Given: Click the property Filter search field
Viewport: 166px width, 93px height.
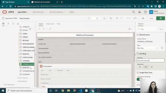Looking at the screenshot, I should pyautogui.click(x=147, y=29).
